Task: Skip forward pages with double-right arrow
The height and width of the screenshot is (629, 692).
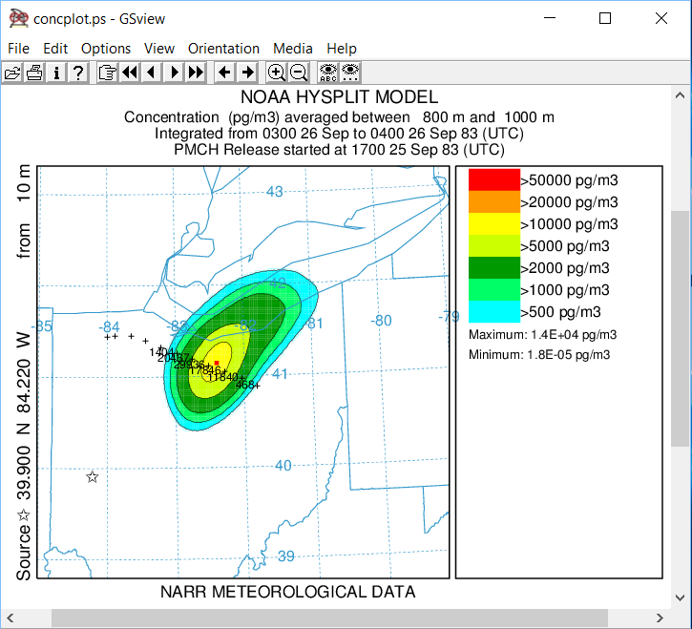Action: point(196,72)
